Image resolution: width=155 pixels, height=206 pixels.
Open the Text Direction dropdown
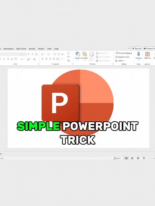coord(69,53)
